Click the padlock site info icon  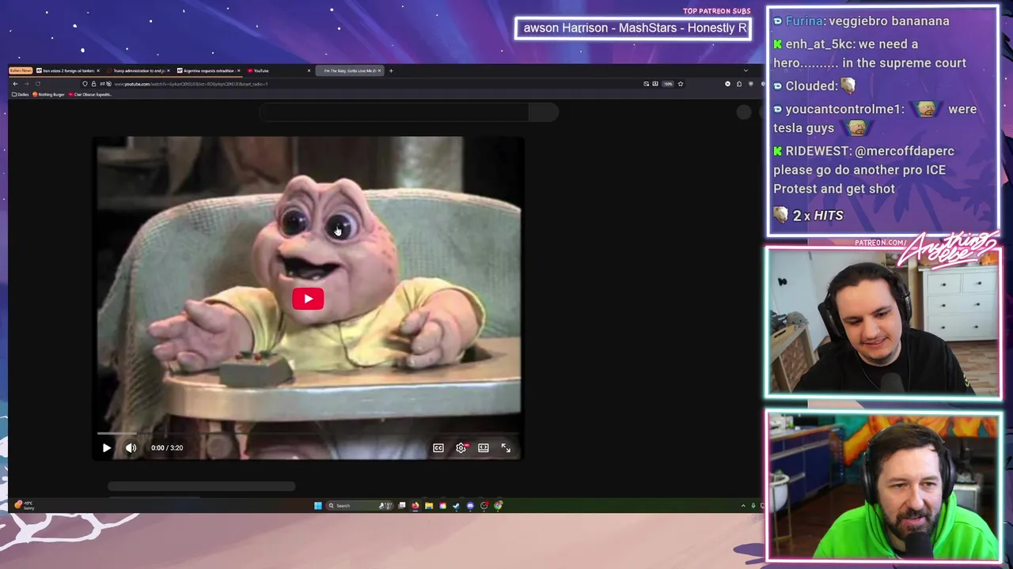[93, 84]
